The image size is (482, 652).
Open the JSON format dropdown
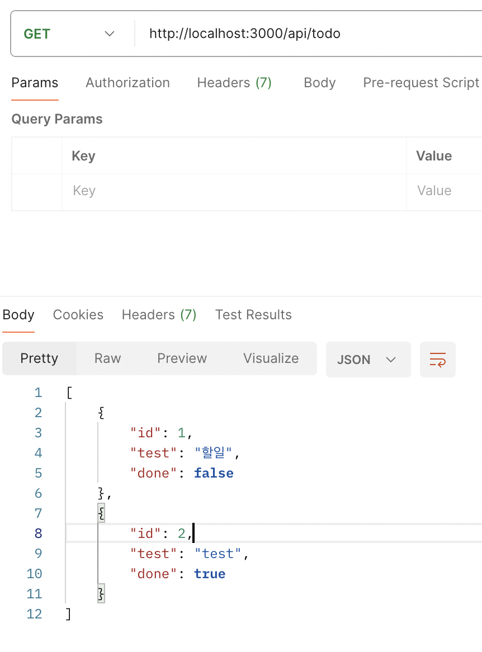click(x=368, y=360)
